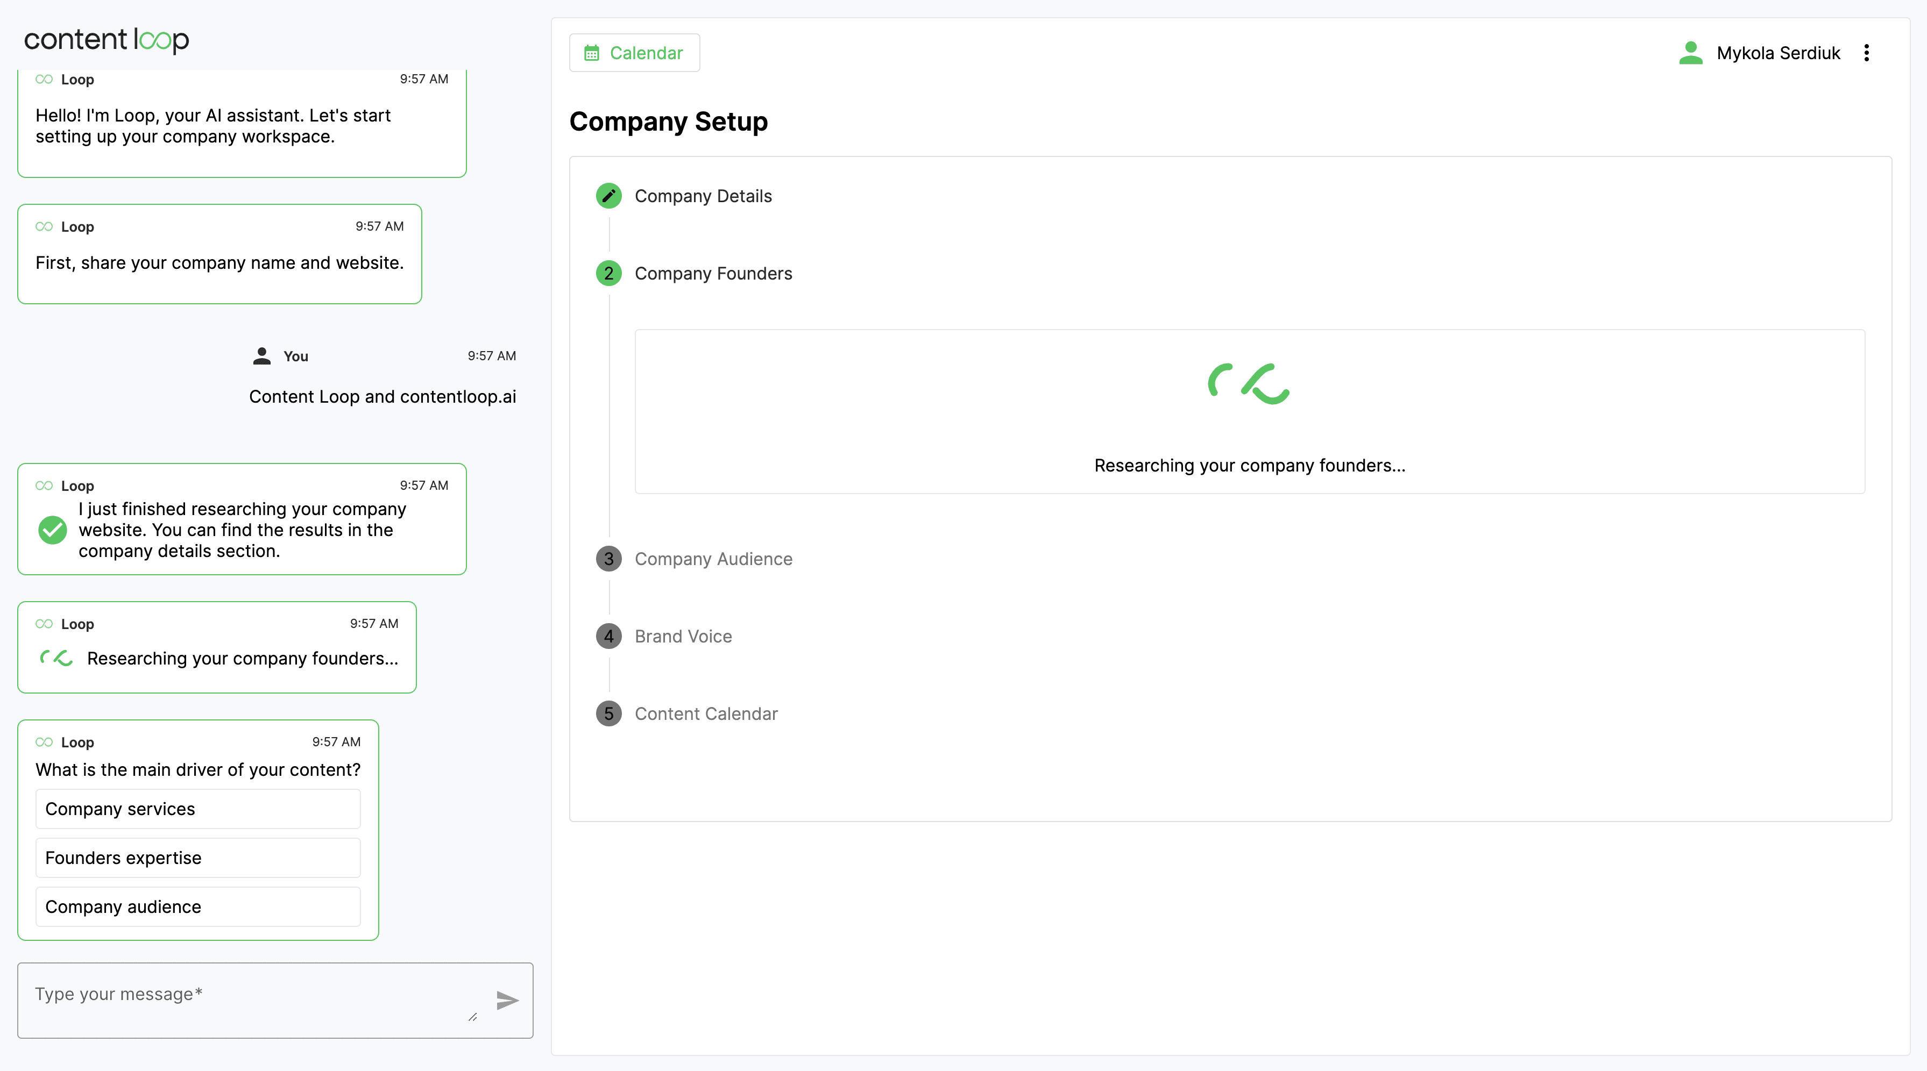Choose the Founders expertise option
The width and height of the screenshot is (1927, 1071).
(198, 857)
